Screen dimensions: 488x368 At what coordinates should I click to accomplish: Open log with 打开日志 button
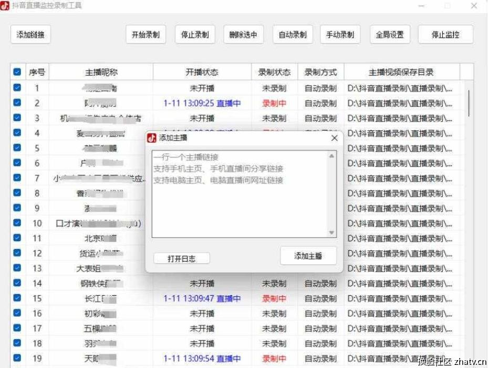(182, 258)
